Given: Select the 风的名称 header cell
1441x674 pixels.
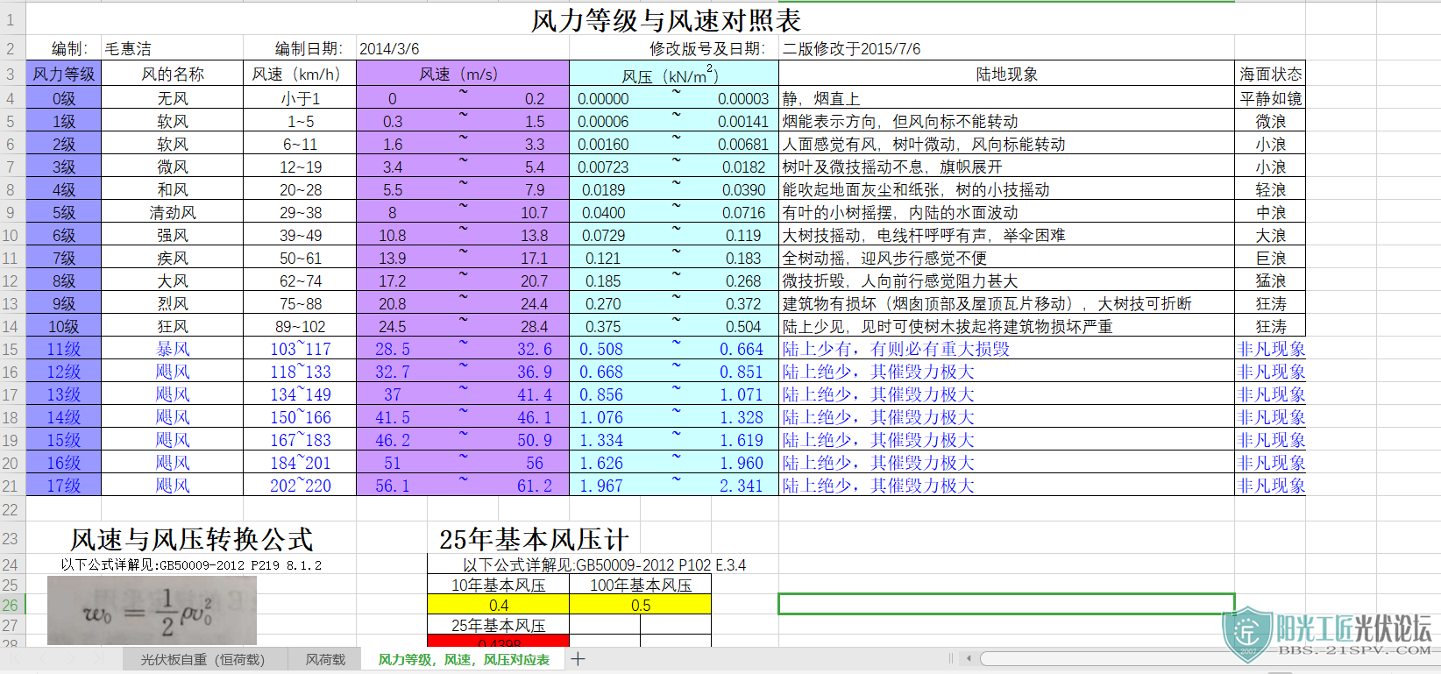Looking at the screenshot, I should pyautogui.click(x=173, y=74).
